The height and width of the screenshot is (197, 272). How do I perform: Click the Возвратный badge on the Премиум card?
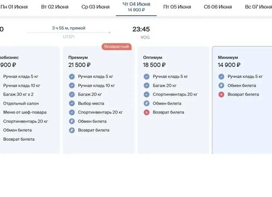[117, 46]
